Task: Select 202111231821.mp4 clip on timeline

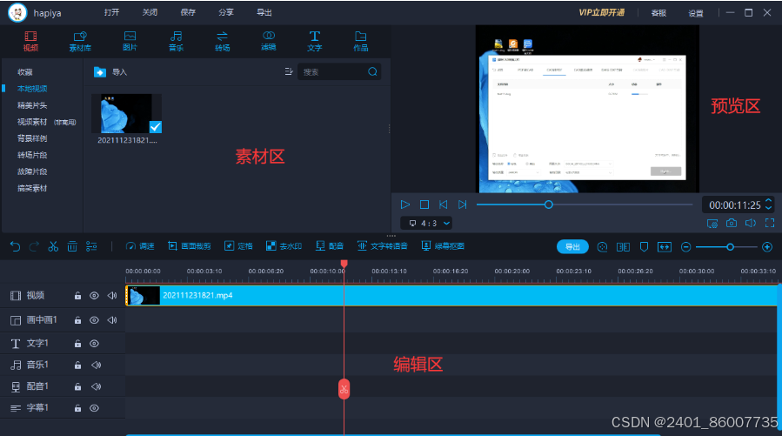Action: pos(451,295)
